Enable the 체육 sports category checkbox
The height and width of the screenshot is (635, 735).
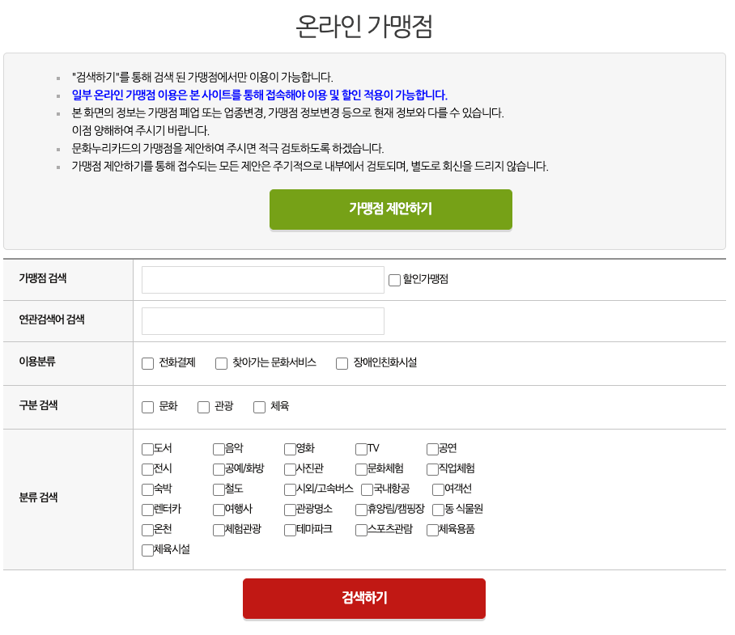click(x=258, y=406)
